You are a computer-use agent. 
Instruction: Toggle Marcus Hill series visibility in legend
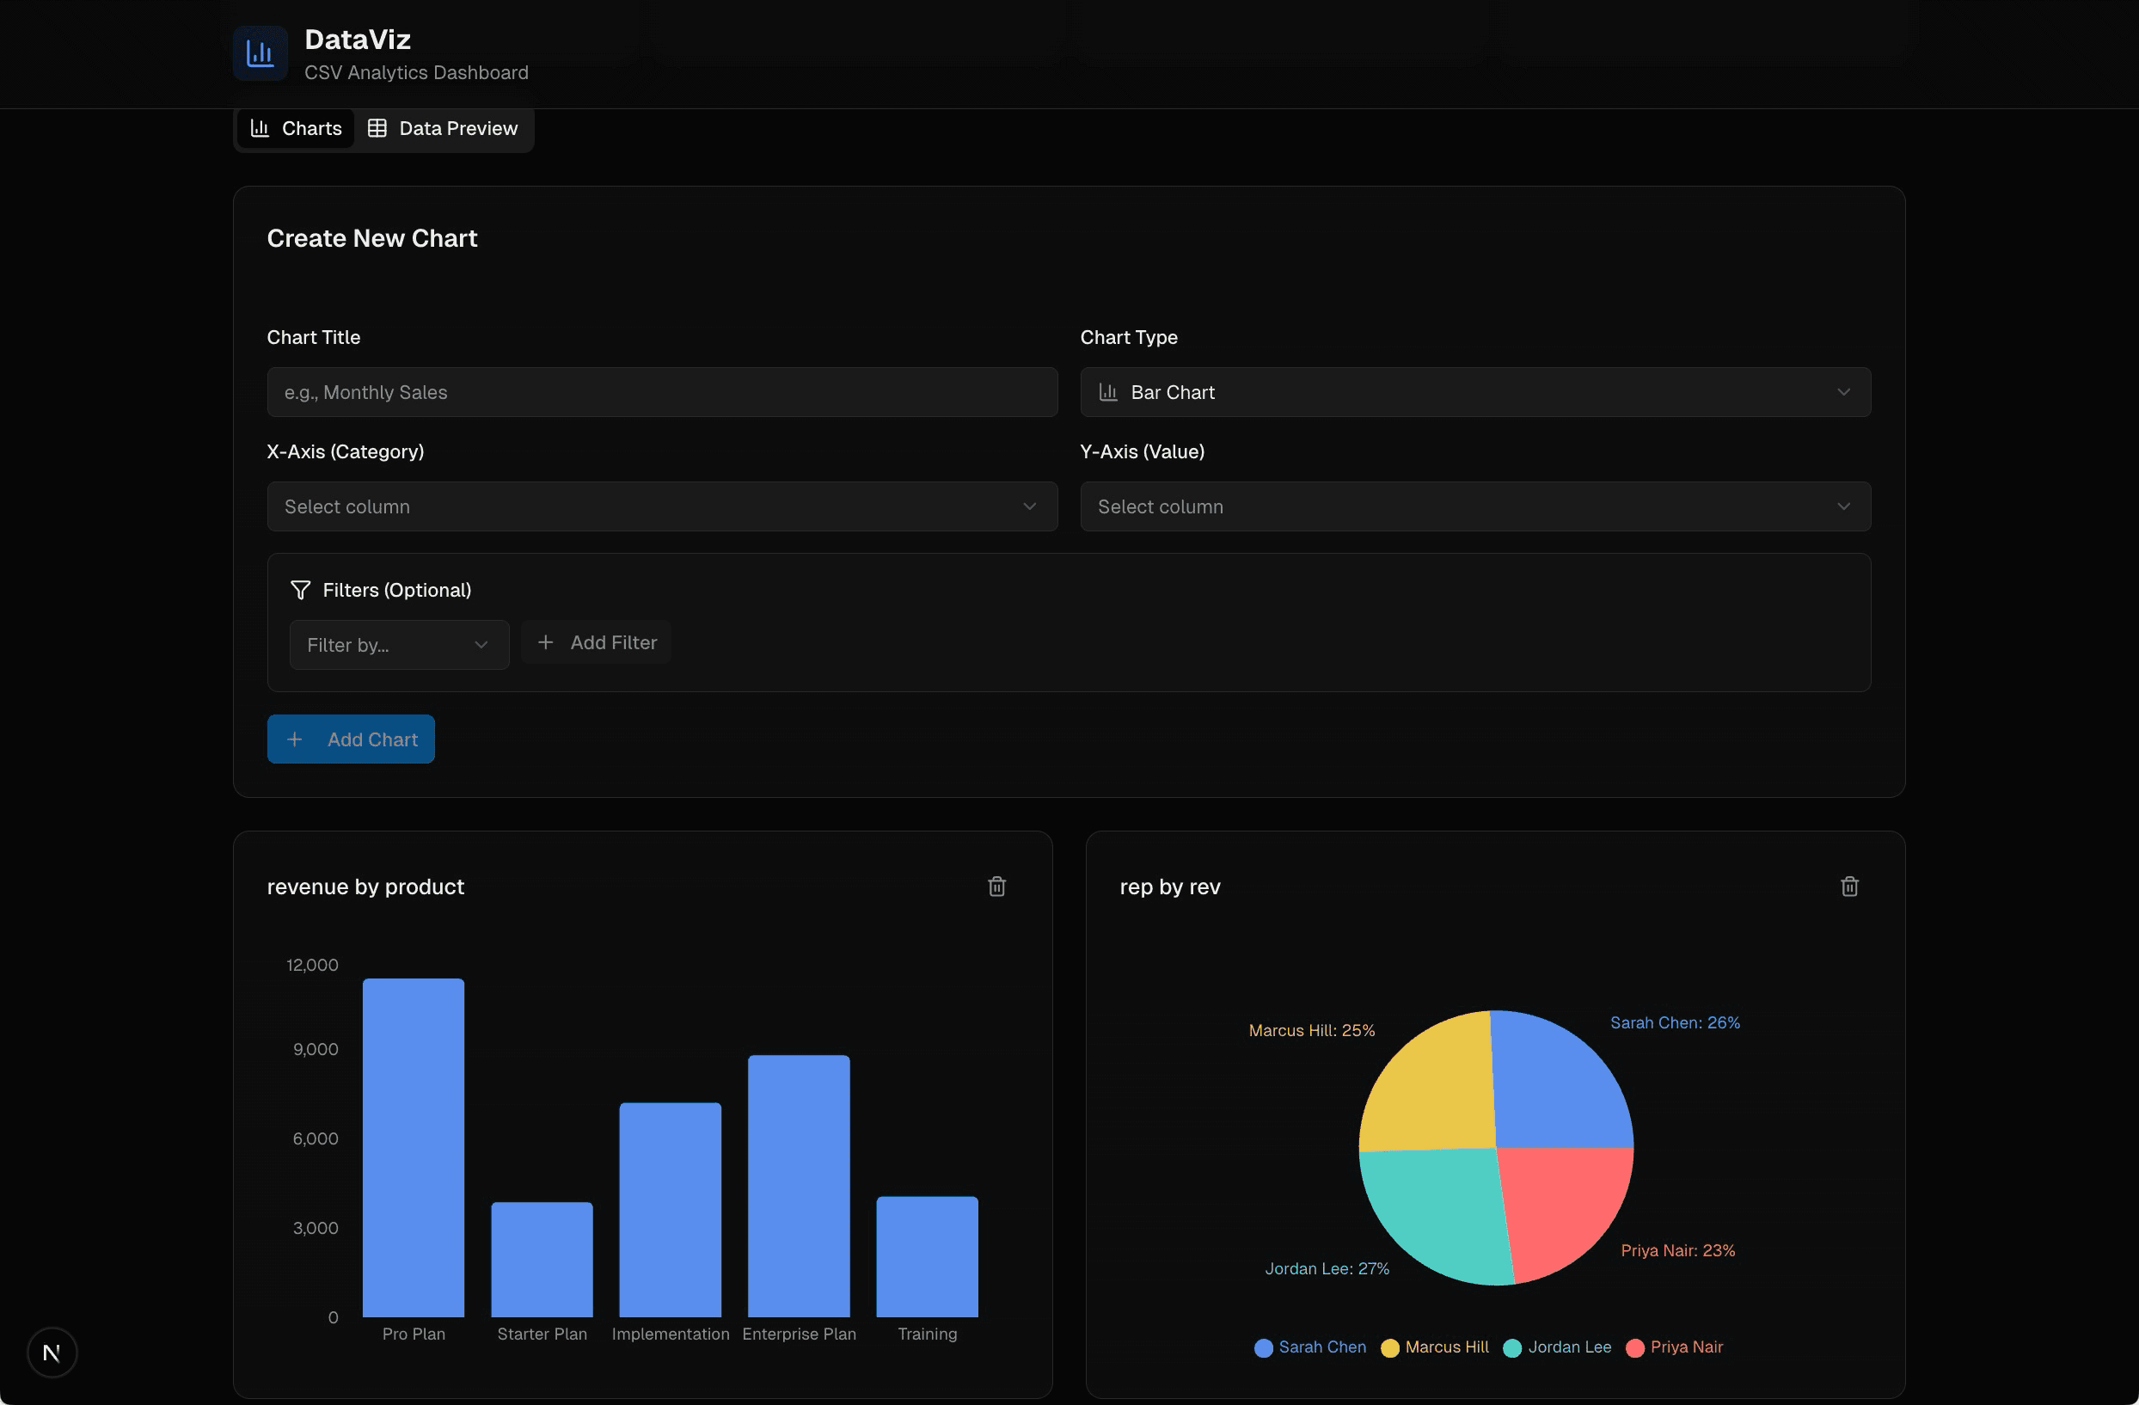click(1432, 1347)
